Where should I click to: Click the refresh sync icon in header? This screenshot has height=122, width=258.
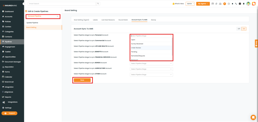(216, 4)
